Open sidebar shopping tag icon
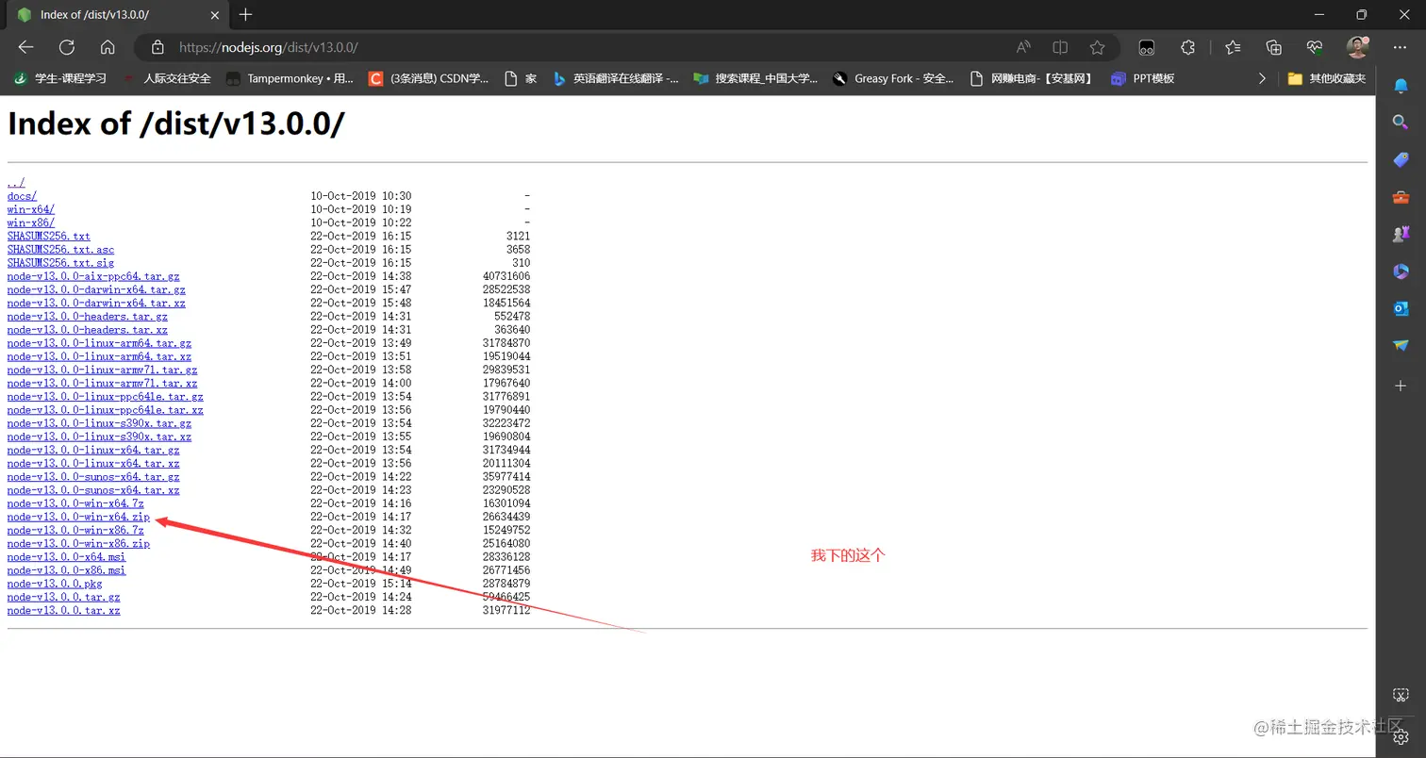This screenshot has width=1426, height=758. [1401, 159]
